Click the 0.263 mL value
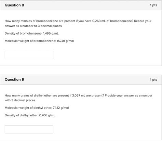The height and width of the screenshot is (141, 162). pyautogui.click(x=99, y=21)
